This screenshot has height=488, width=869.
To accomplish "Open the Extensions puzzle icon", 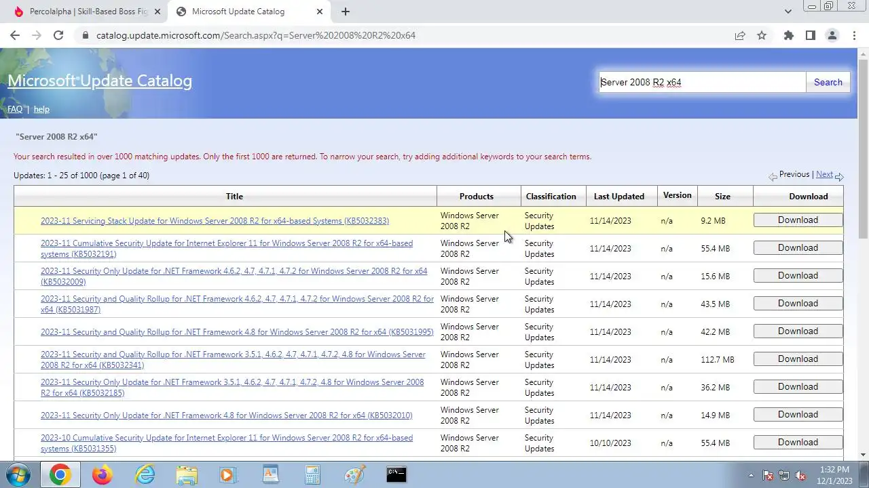I will point(788,35).
